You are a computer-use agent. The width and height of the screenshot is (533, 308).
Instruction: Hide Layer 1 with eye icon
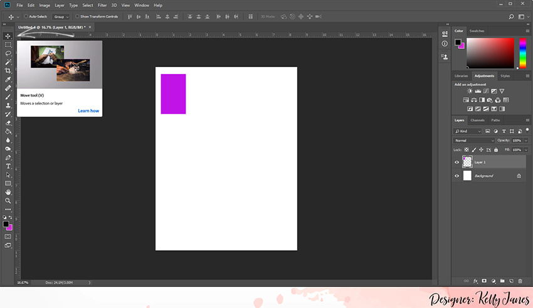pos(457,162)
